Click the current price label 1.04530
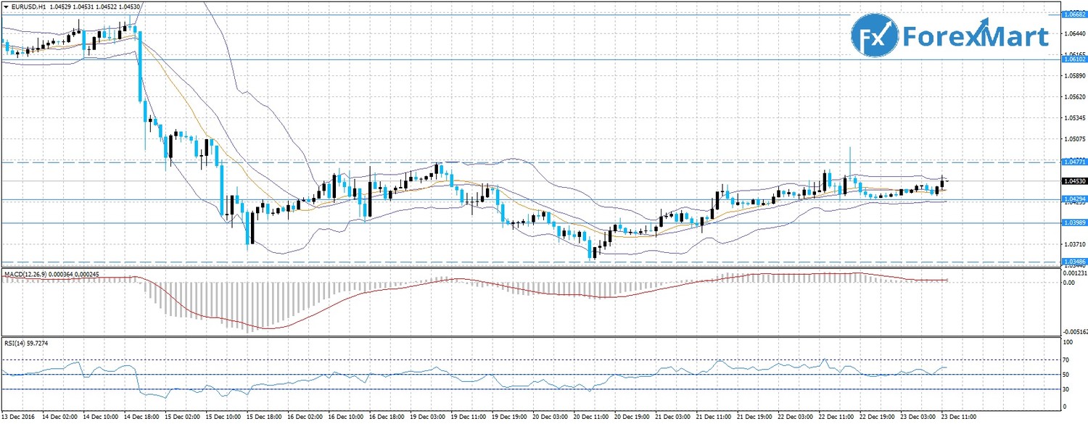The width and height of the screenshot is (1088, 424). [1073, 181]
